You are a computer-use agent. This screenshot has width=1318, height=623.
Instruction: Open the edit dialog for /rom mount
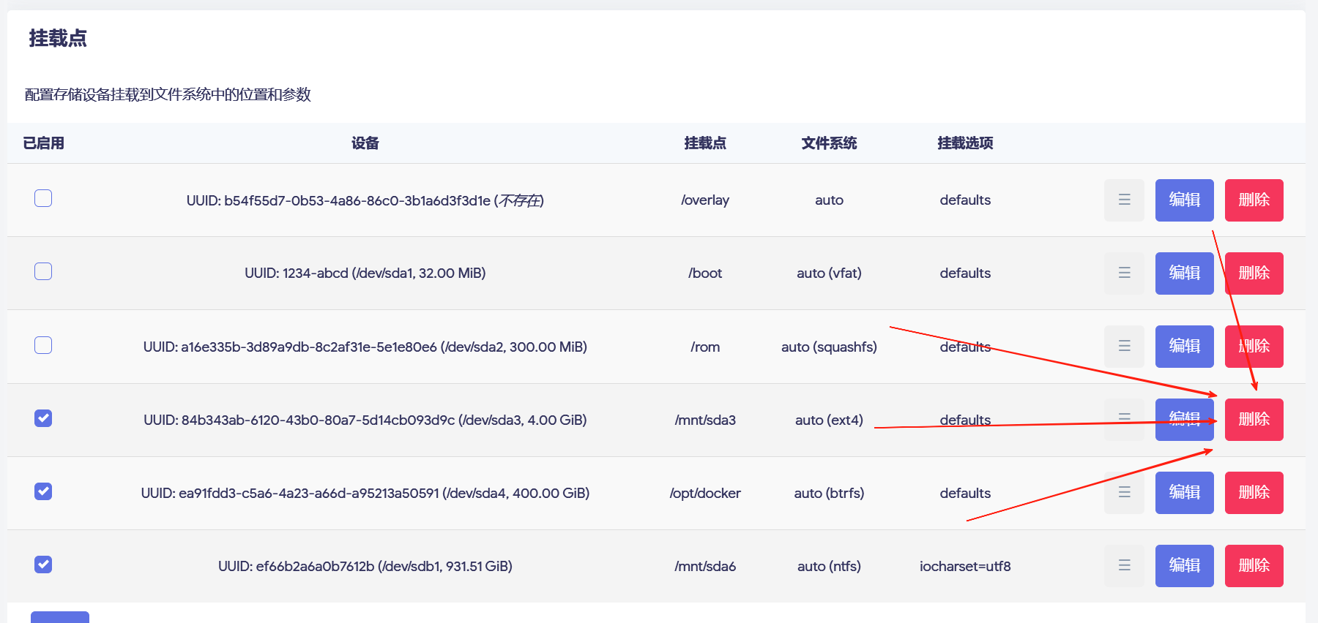click(x=1184, y=346)
